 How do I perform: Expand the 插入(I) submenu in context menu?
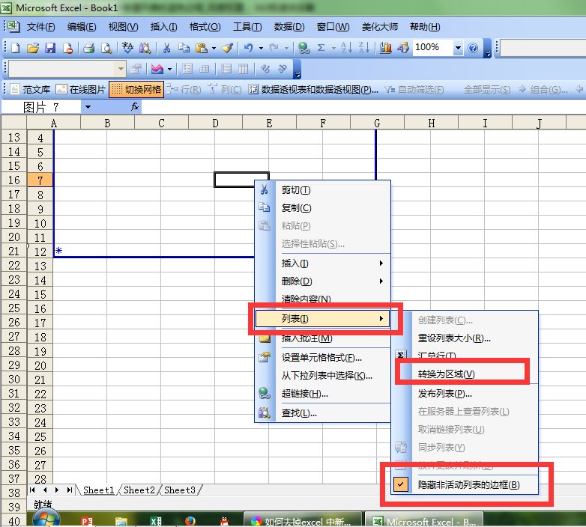coord(323,263)
